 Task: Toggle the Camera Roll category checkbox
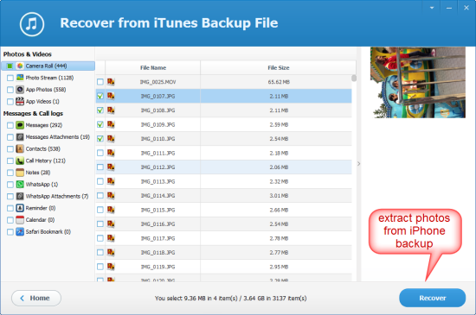10,66
